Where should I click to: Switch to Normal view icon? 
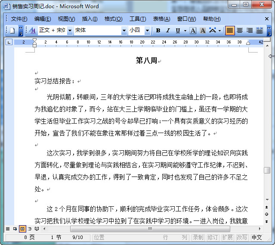pyautogui.click(x=8, y=229)
